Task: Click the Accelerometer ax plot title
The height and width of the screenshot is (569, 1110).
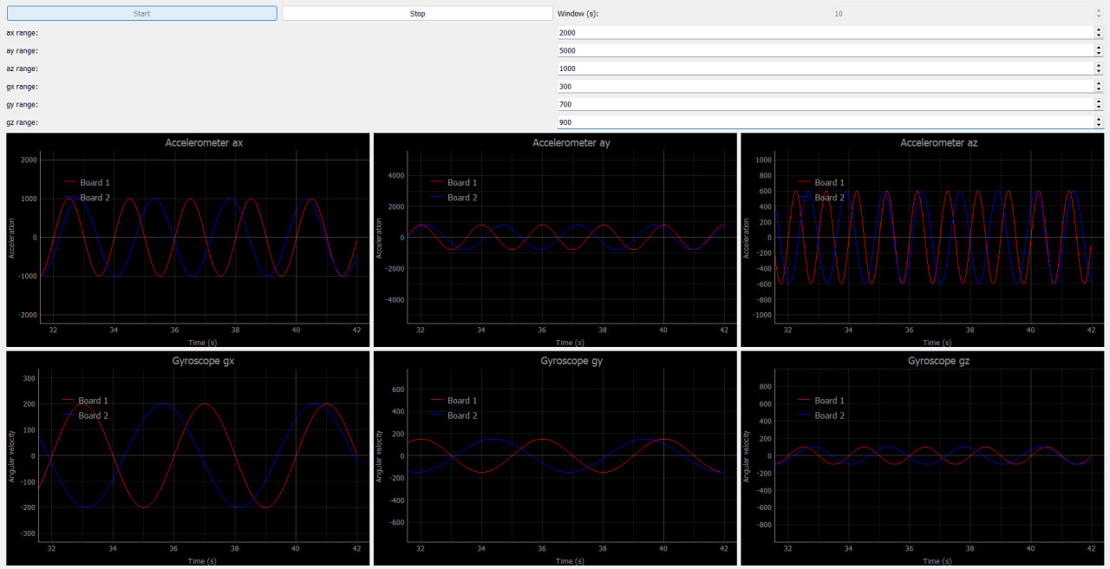Action: pos(204,142)
